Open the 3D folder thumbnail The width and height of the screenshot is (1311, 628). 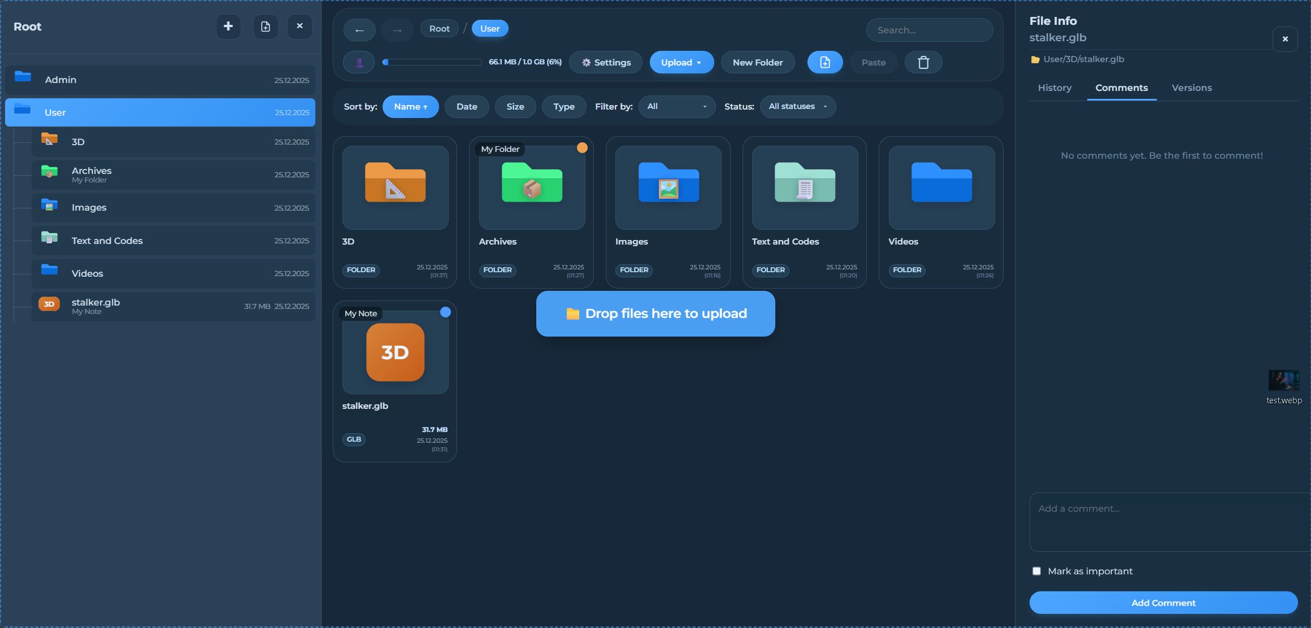point(395,187)
